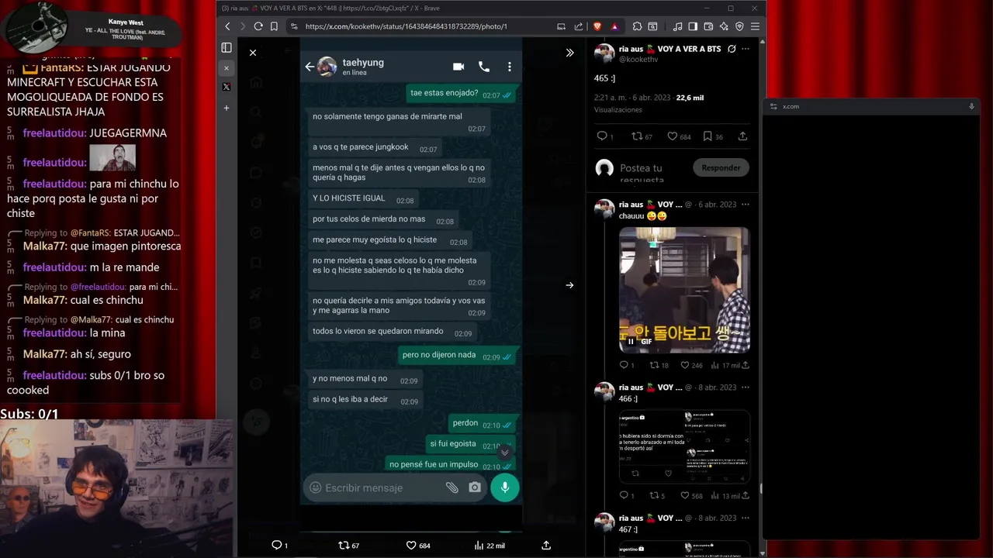The width and height of the screenshot is (993, 558).
Task: Open more options on chauuu reply
Action: click(x=746, y=205)
